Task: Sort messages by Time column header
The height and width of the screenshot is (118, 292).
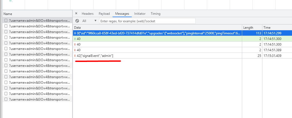Action: [277, 27]
